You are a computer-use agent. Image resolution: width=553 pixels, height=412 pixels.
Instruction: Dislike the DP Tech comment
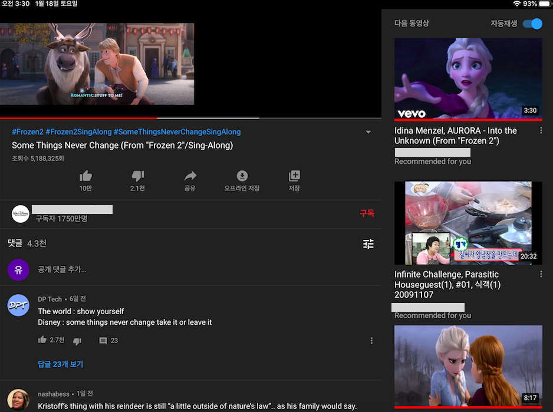tap(77, 341)
